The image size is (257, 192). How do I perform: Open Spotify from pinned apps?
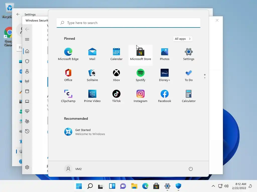tap(141, 75)
